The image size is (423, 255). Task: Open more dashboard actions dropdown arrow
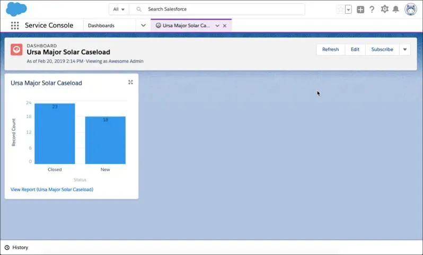pos(405,49)
